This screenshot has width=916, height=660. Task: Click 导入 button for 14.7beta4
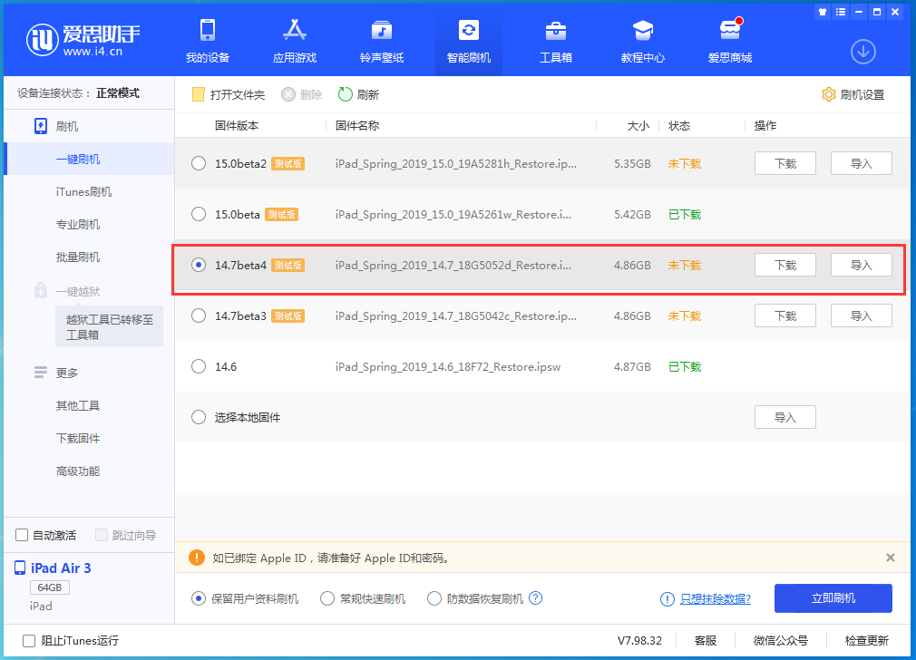[x=861, y=265]
